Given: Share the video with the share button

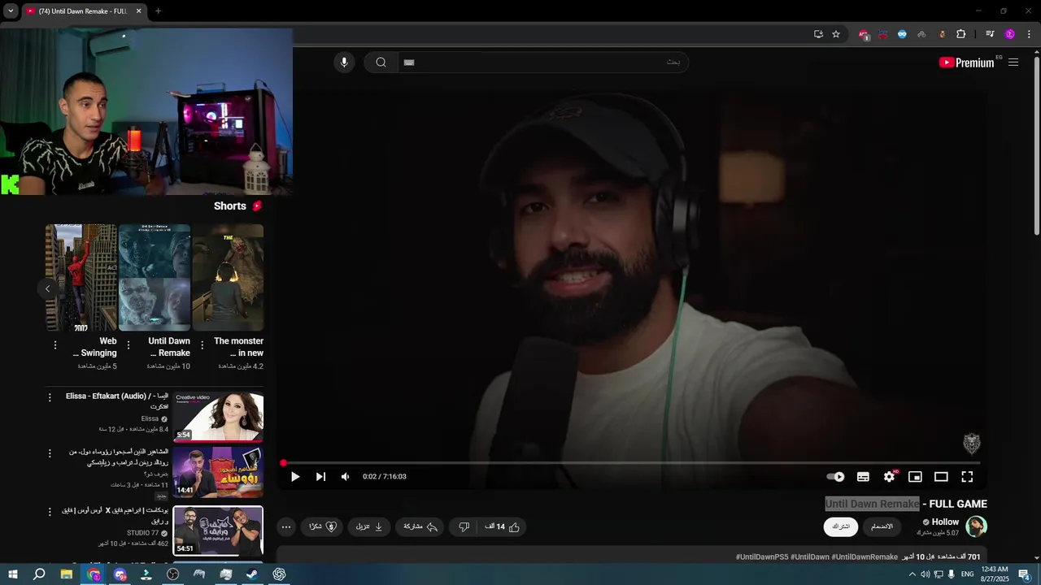Looking at the screenshot, I should pyautogui.click(x=420, y=526).
